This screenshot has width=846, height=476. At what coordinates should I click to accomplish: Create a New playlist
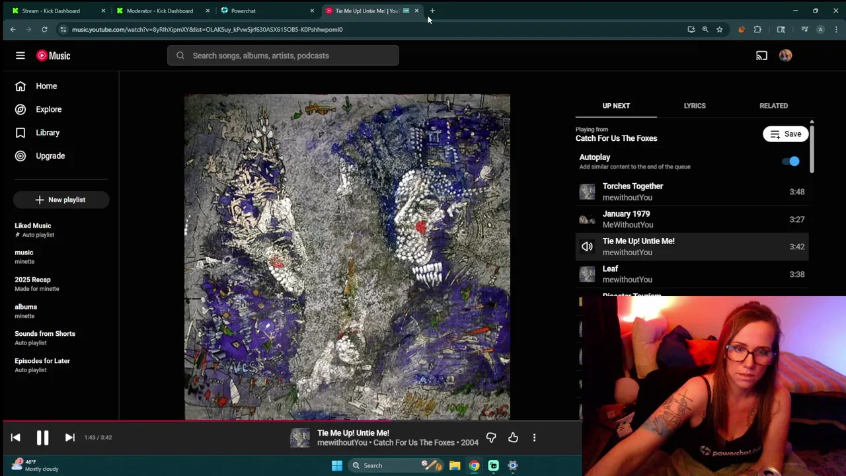pos(61,200)
